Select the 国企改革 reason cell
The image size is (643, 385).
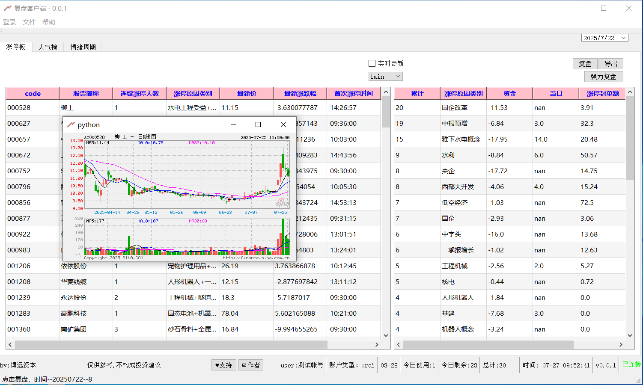point(464,107)
